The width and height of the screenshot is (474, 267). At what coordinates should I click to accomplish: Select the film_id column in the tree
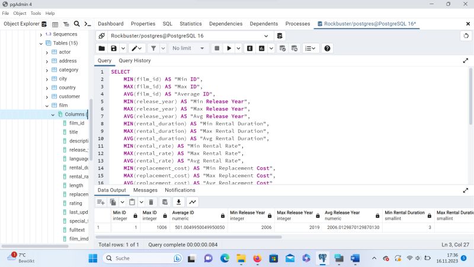click(77, 123)
